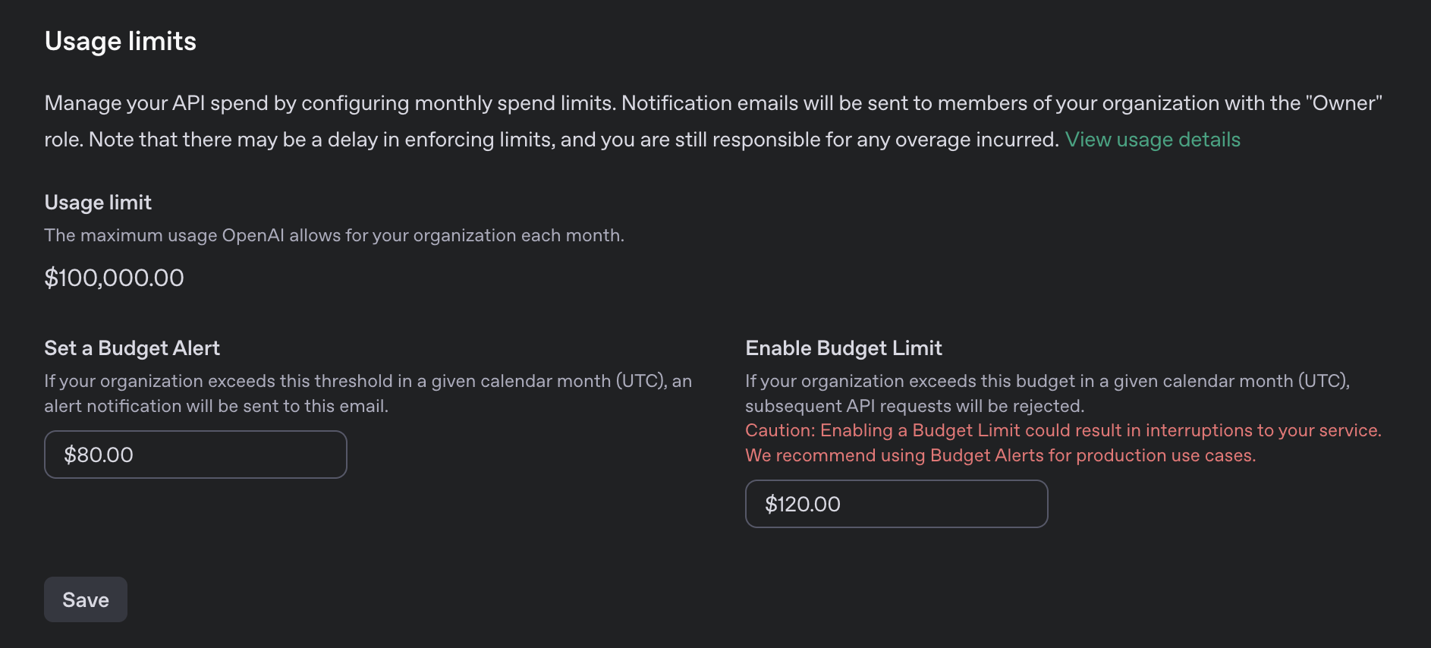This screenshot has height=648, width=1431.
Task: Click the Set a Budget Alert heading
Action: point(132,348)
